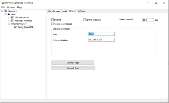Open the File menu

pos(3,7)
